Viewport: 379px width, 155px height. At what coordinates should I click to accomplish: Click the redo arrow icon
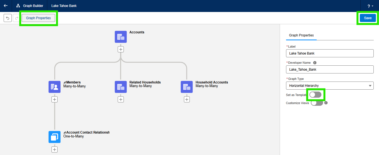coord(16,18)
